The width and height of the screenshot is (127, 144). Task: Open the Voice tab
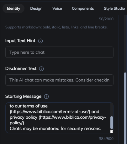[x=57, y=8]
